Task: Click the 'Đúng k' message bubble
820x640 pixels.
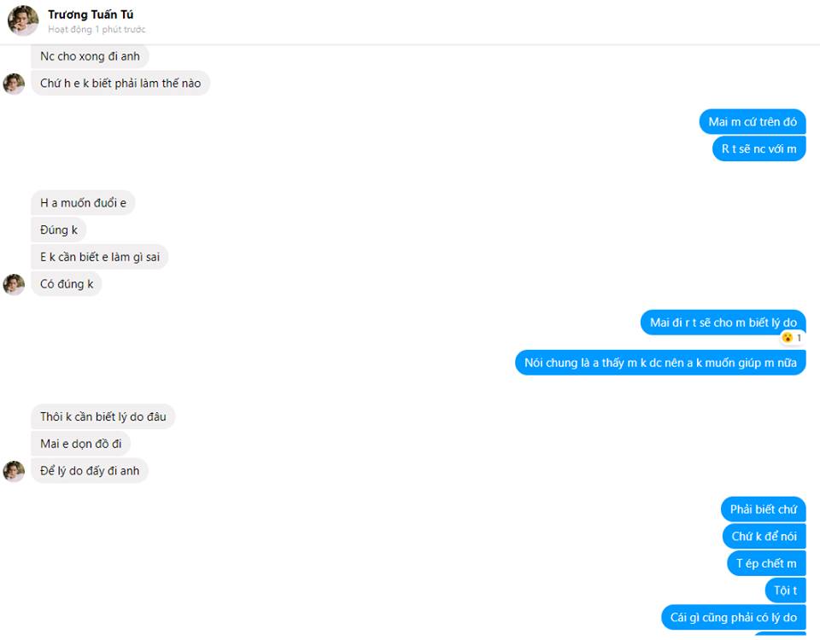Action: [59, 230]
